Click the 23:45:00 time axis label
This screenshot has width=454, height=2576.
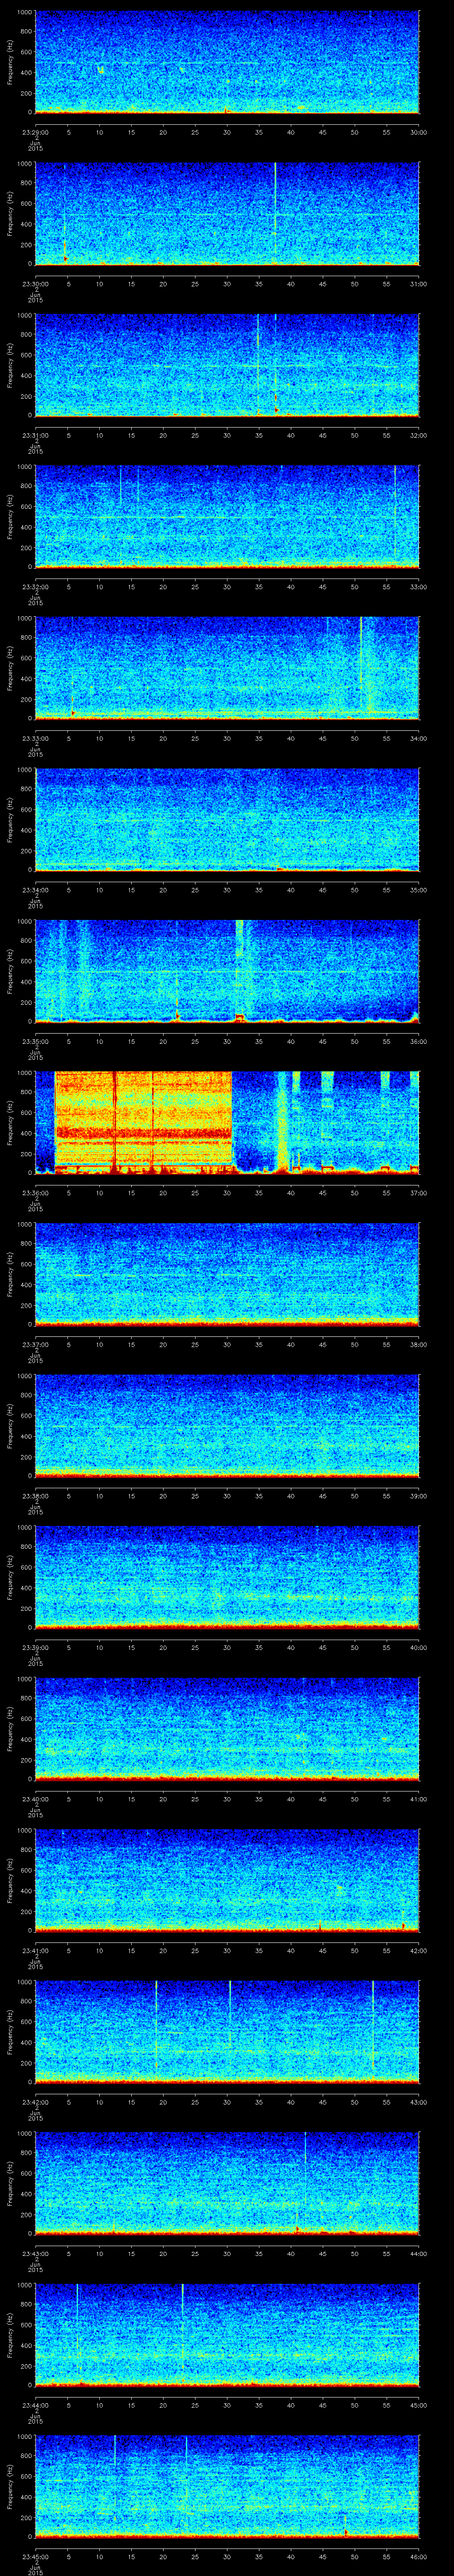click(x=35, y=2556)
